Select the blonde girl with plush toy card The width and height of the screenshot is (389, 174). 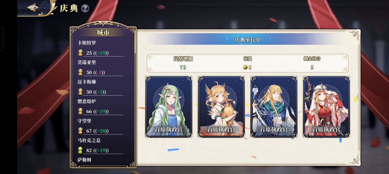pyautogui.click(x=221, y=107)
